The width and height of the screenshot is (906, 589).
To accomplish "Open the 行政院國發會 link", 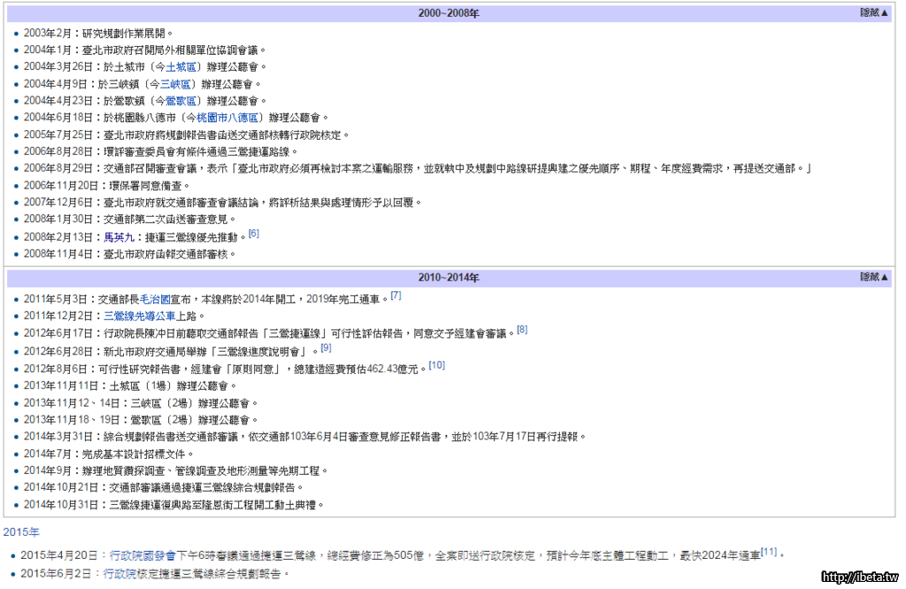I will pos(142,555).
